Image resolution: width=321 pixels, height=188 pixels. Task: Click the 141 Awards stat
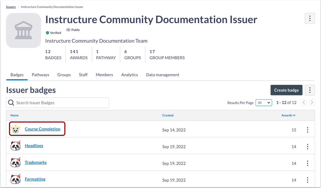(79, 55)
